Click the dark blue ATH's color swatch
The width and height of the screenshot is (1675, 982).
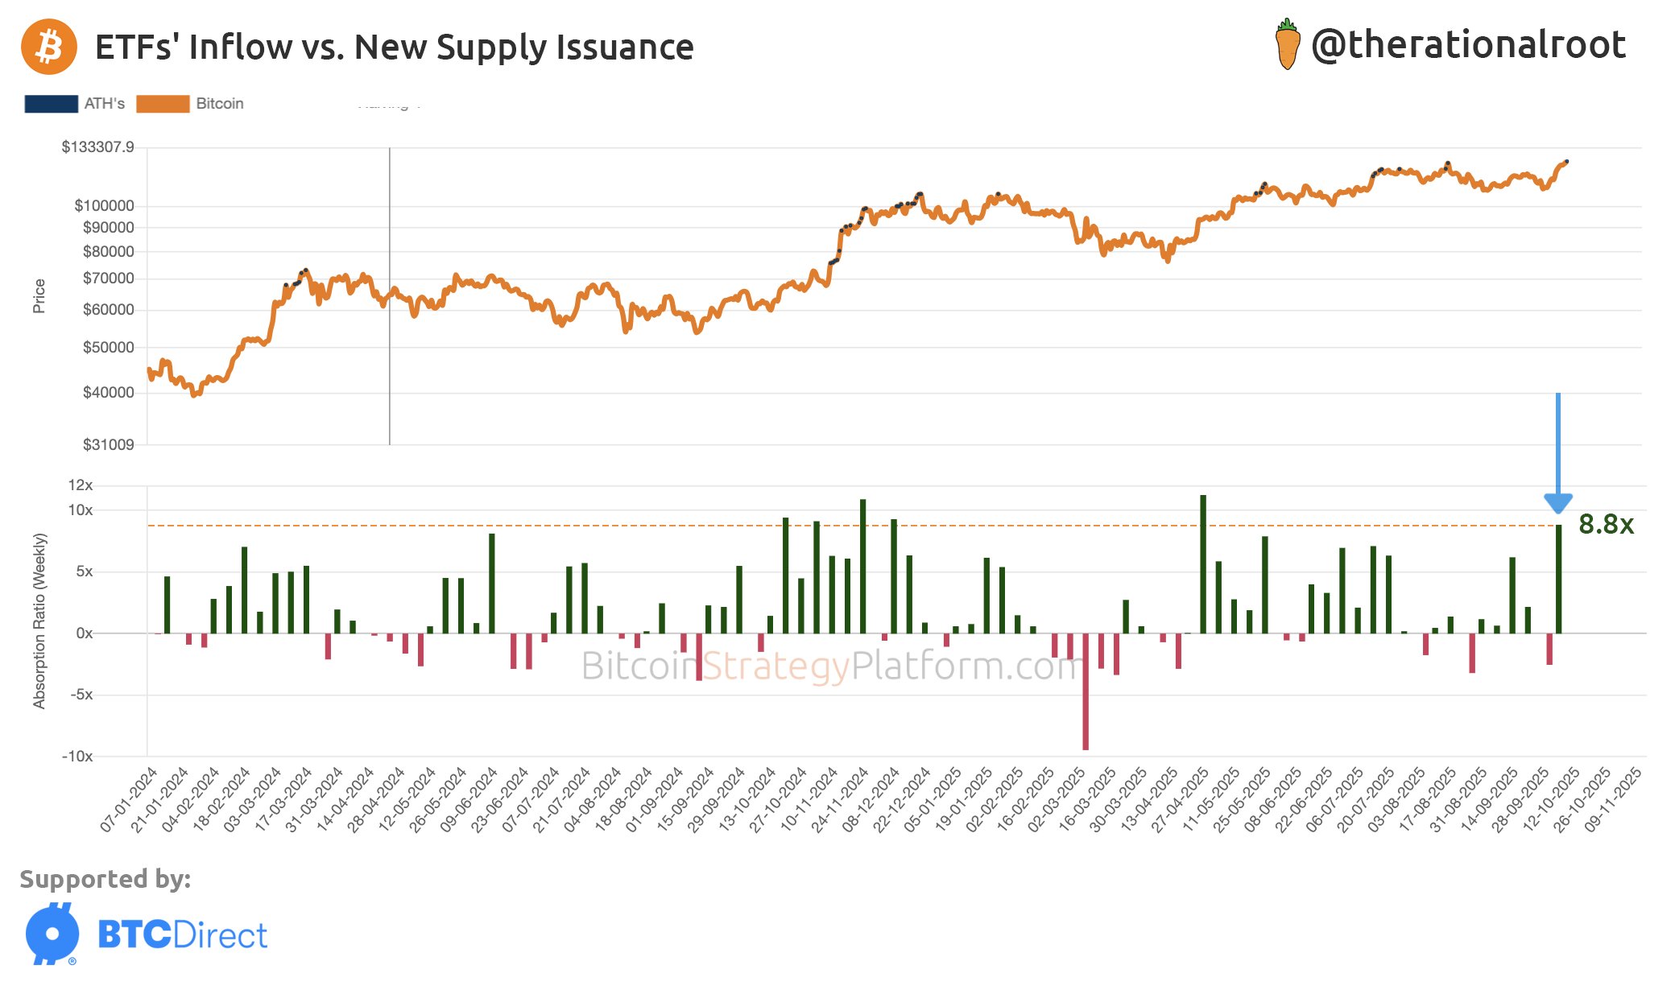[x=52, y=104]
